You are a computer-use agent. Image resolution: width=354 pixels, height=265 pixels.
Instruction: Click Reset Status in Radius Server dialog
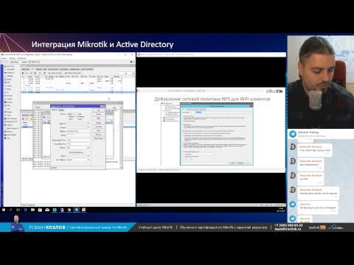coord(98,138)
